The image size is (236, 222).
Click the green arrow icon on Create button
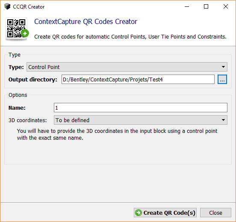tap(139, 213)
